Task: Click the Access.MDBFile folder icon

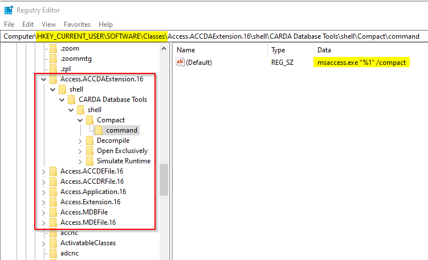Action: [x=53, y=212]
